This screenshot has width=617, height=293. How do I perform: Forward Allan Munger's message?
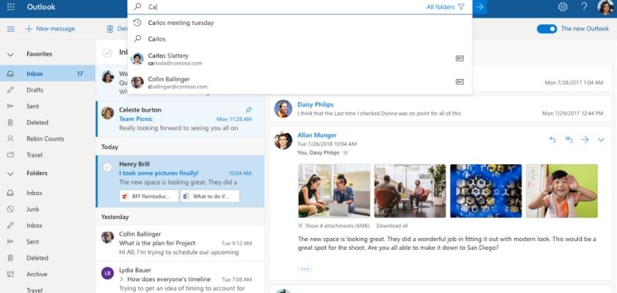585,140
